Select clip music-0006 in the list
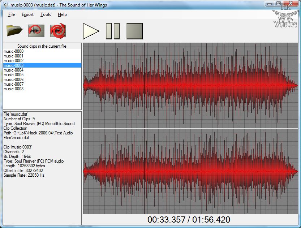The image size is (301, 228). point(42,79)
